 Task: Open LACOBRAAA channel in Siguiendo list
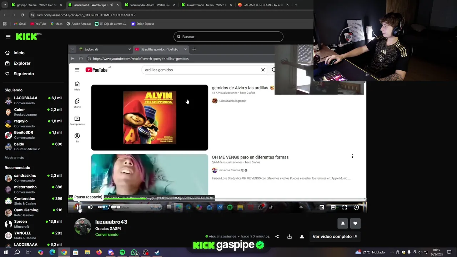(34, 100)
